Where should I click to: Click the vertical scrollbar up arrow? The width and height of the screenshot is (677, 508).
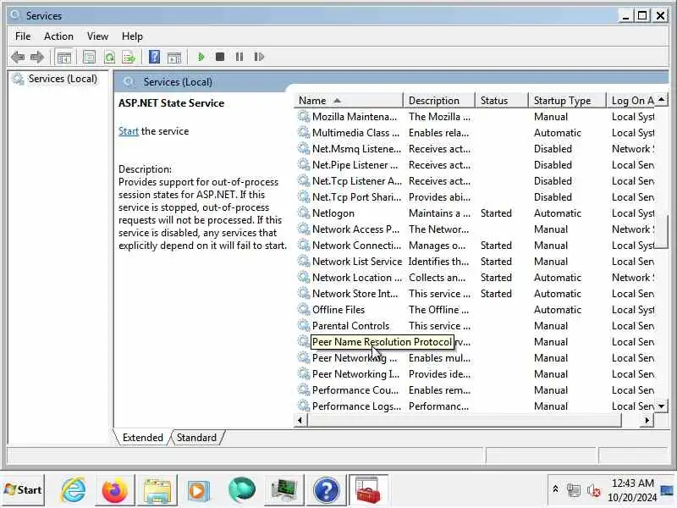tap(662, 100)
